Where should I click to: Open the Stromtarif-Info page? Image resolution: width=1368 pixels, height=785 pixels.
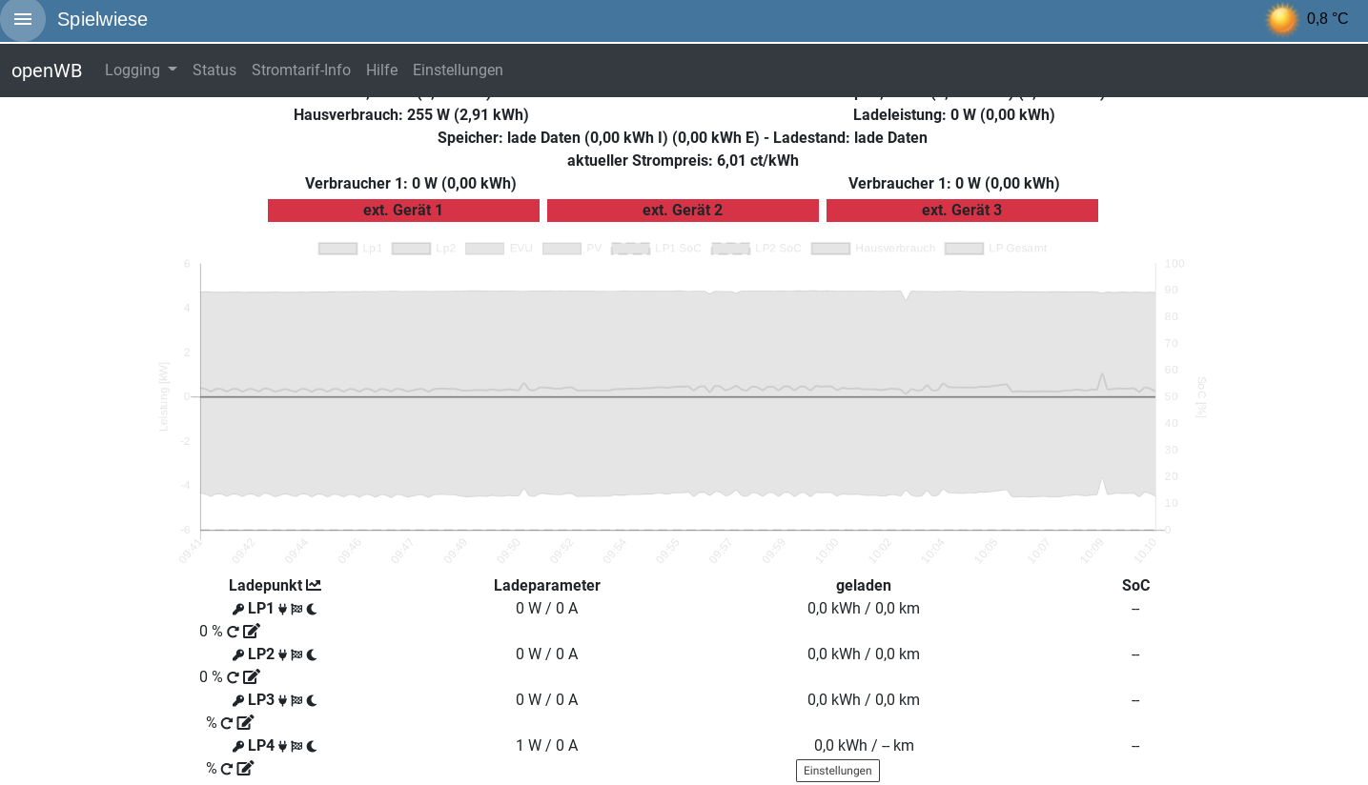[x=301, y=70]
